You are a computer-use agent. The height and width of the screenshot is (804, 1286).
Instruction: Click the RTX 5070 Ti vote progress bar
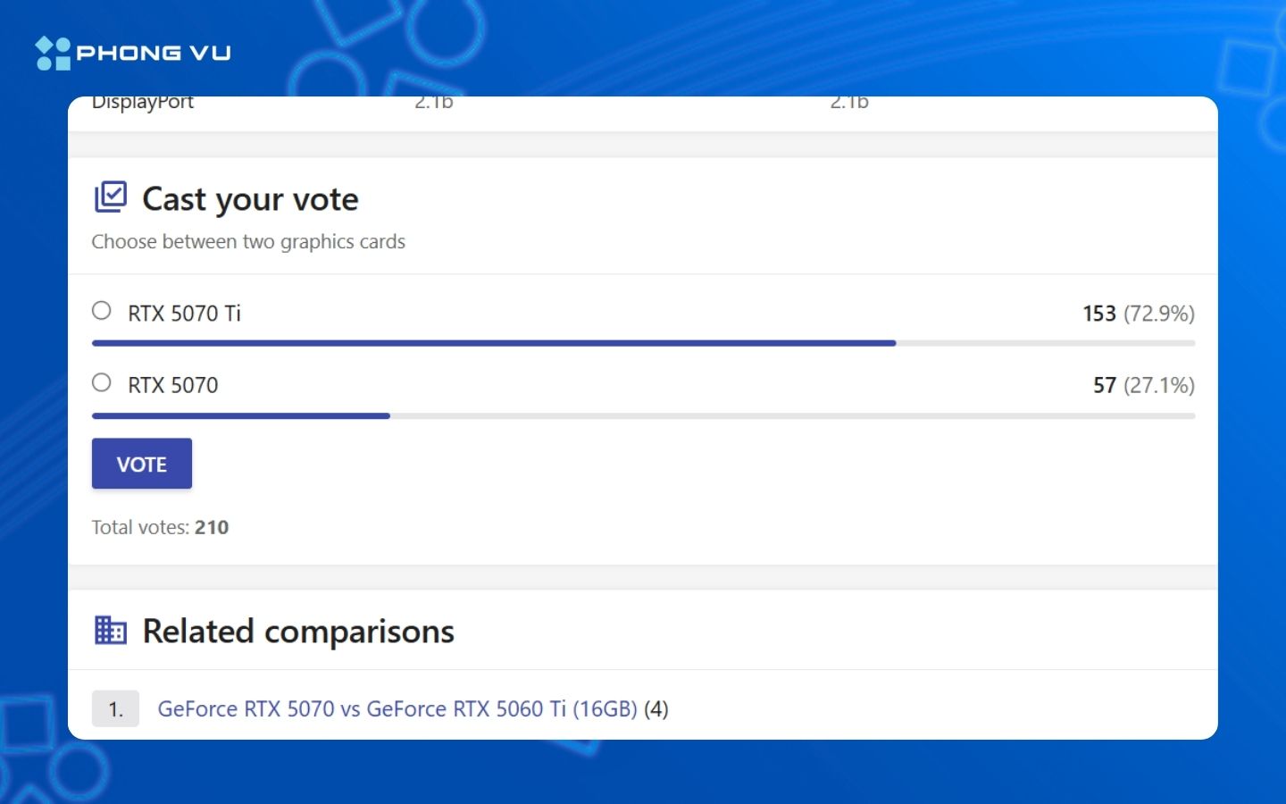pyautogui.click(x=643, y=343)
